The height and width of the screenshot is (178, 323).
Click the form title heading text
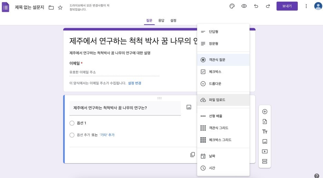tap(133, 41)
